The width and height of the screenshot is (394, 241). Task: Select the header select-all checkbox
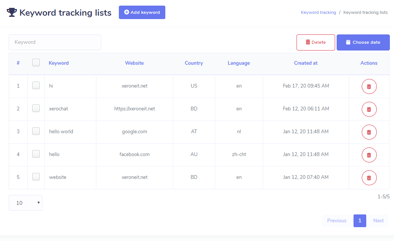coord(36,63)
